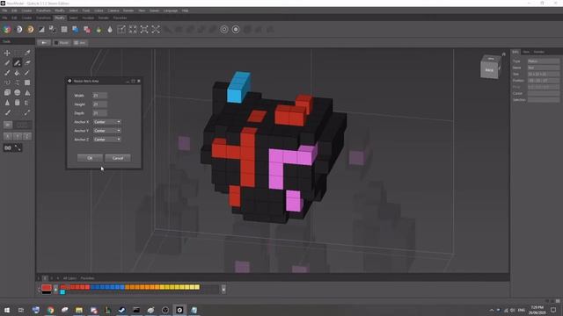Click the colorful wheel icon in toolbar
563x316 pixels.
click(x=7, y=29)
